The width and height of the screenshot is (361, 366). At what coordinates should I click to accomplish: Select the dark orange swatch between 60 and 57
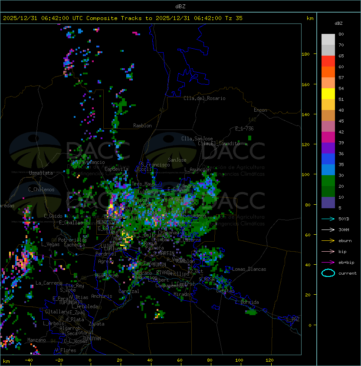pos(328,72)
